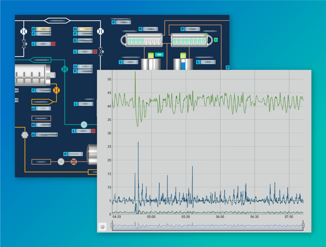The height and width of the screenshot is (247, 326).
Task: Toggle the green A mode indicator
Action: tap(216, 40)
